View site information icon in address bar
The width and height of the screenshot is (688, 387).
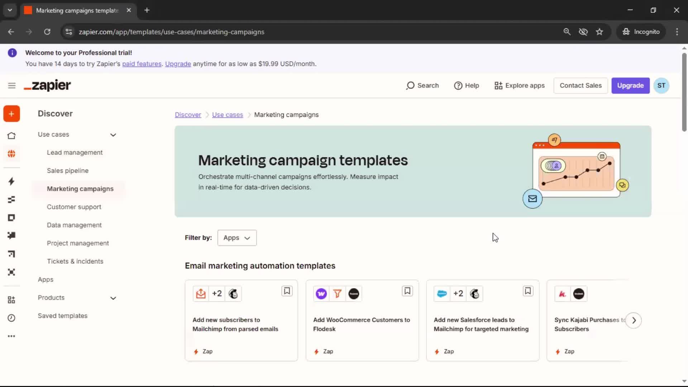tap(69, 32)
